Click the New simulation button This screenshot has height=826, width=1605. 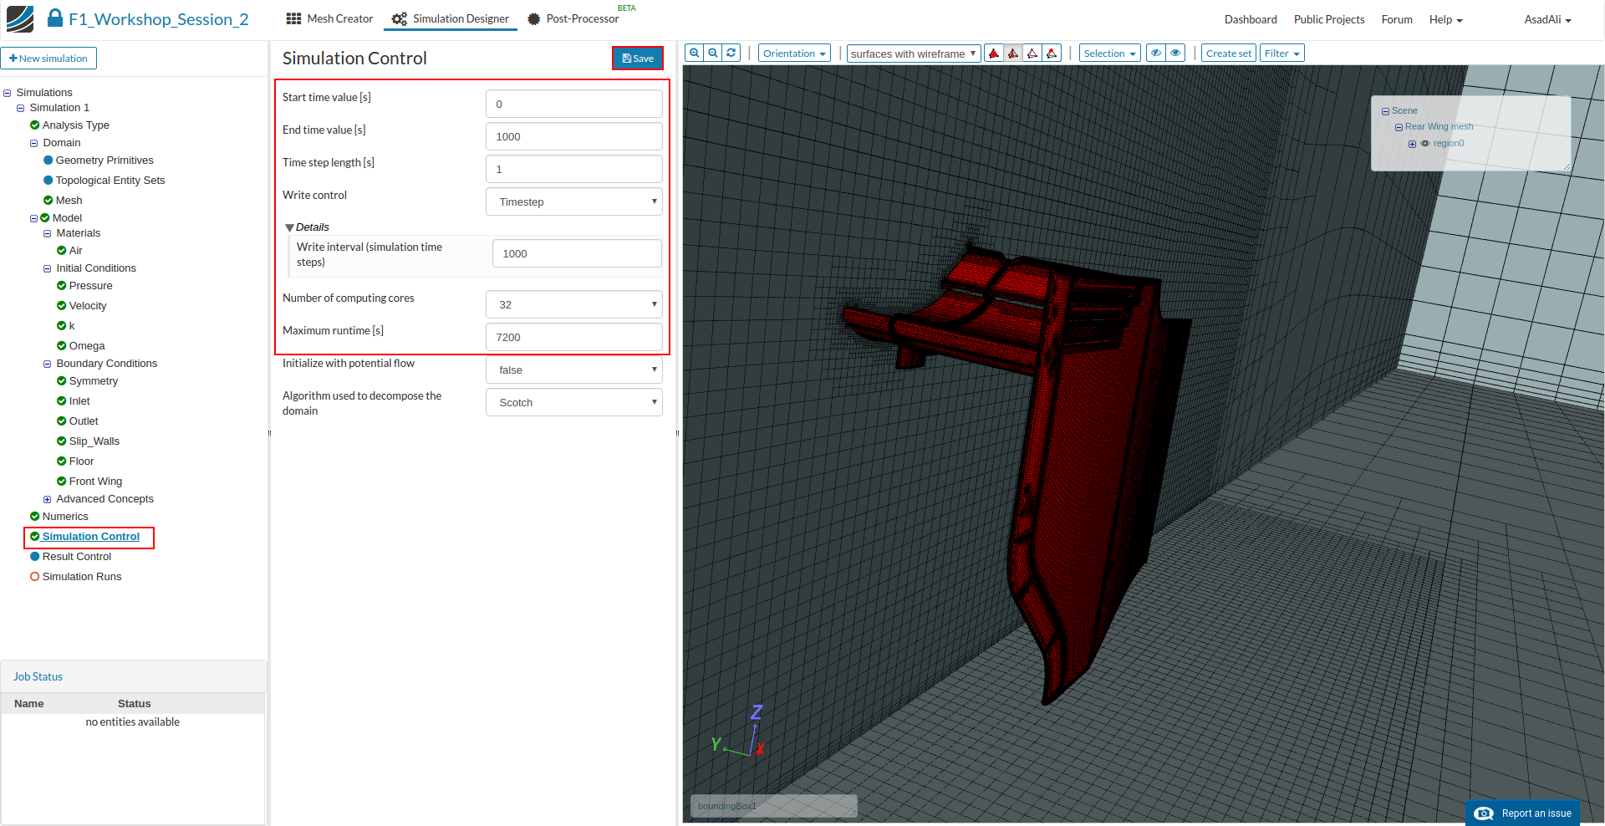point(48,59)
